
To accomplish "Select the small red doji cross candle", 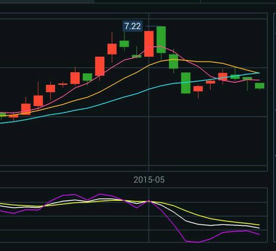I will click(x=63, y=84).
